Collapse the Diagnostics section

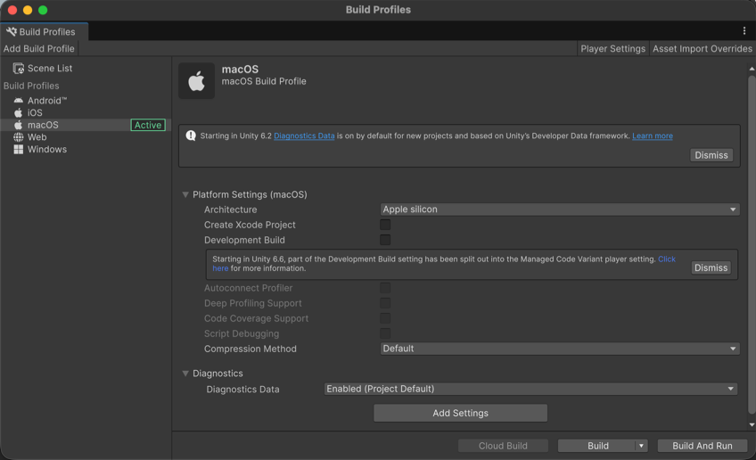tap(185, 374)
